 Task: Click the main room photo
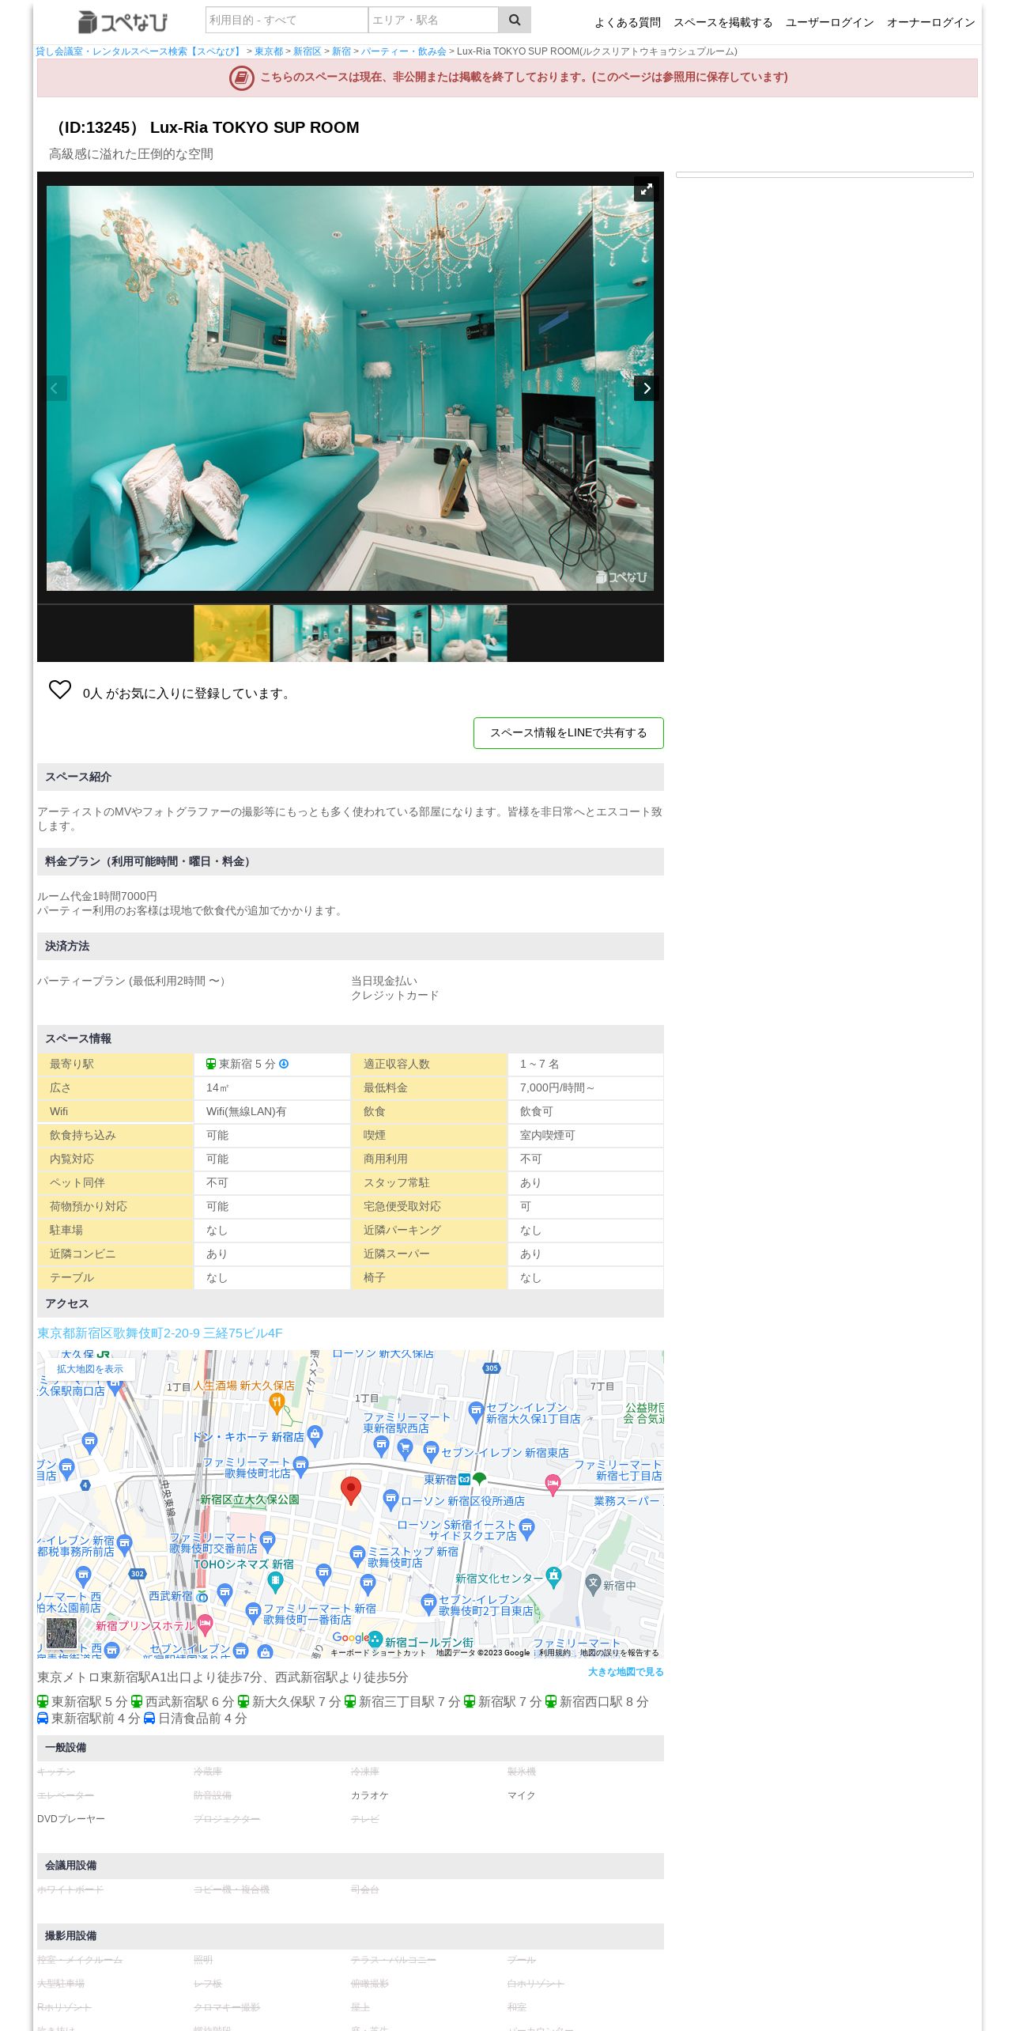(x=350, y=388)
